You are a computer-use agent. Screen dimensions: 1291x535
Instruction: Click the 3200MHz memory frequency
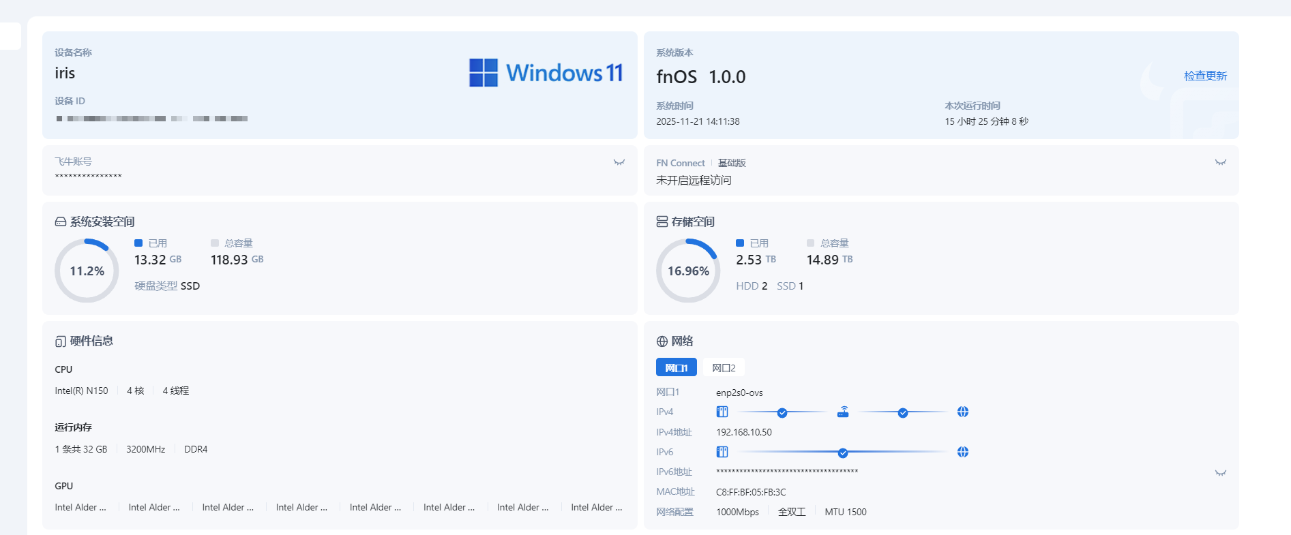click(146, 449)
